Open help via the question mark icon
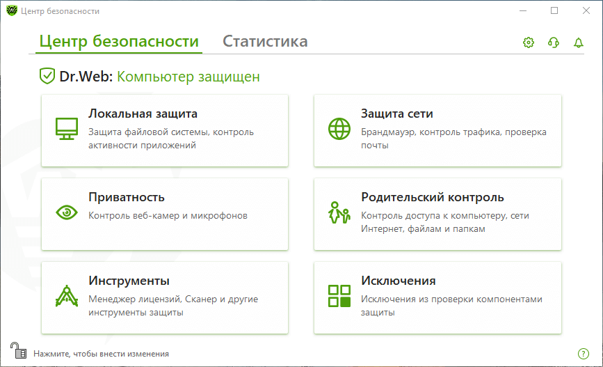The width and height of the screenshot is (603, 367). click(x=584, y=354)
